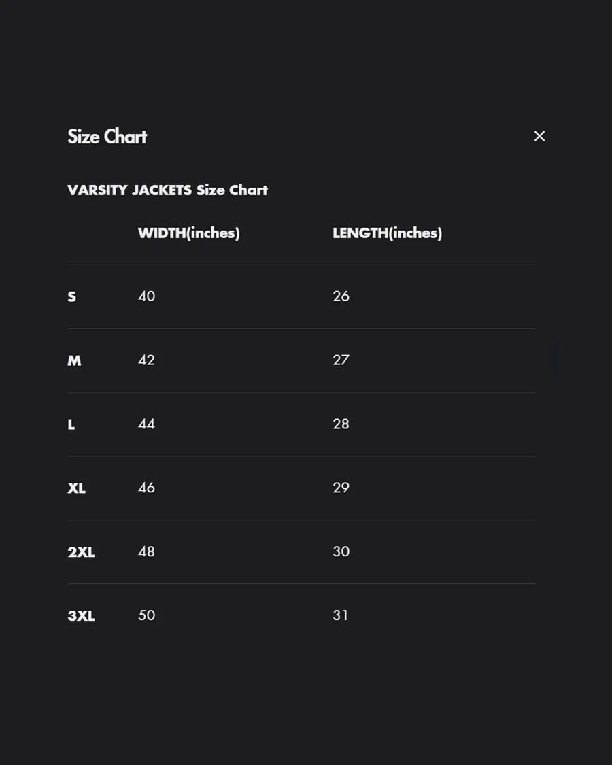
Task: Click length value 26 for size S
Action: pos(341,296)
